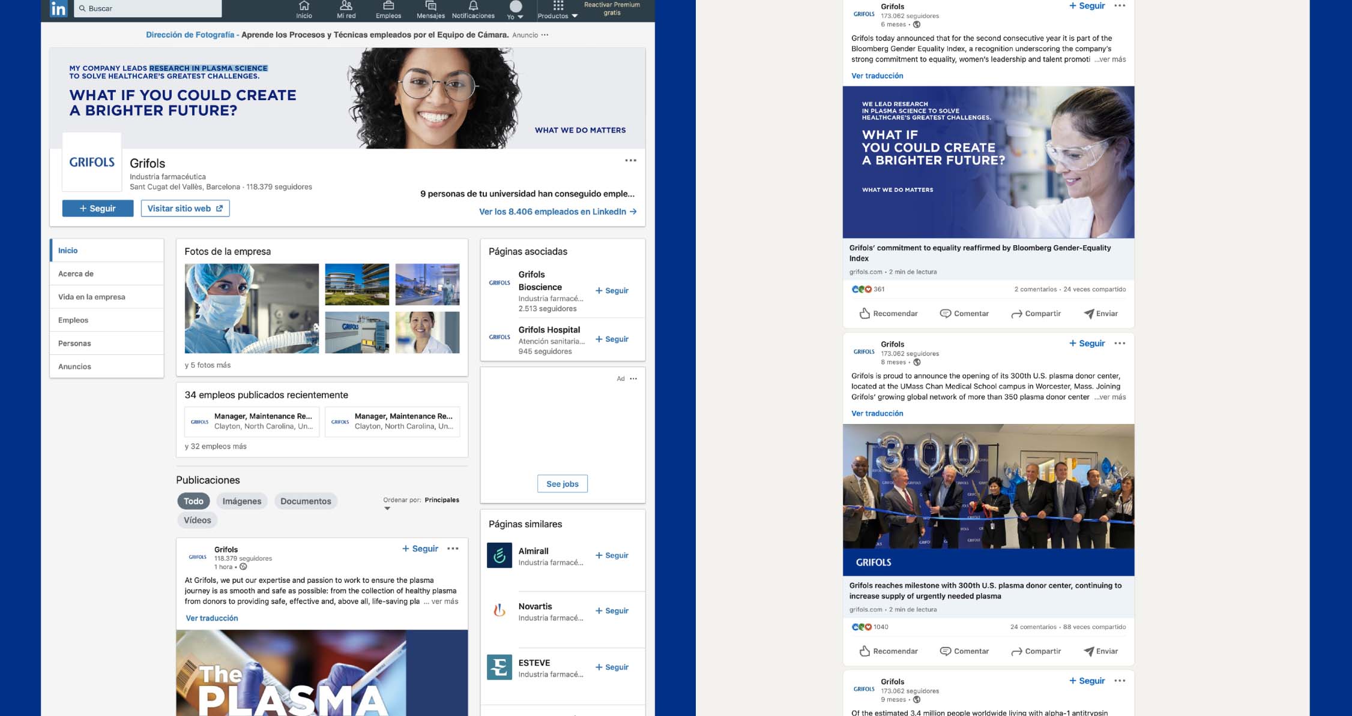Viewport: 1352px width, 716px height.
Task: Select the Empleos sidebar tab
Action: 107,320
